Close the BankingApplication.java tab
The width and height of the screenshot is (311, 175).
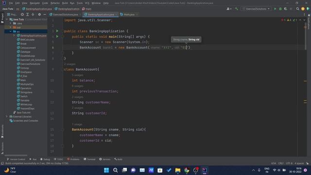117,15
